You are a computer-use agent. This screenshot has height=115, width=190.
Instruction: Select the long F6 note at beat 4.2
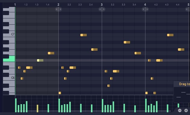pos(160,60)
